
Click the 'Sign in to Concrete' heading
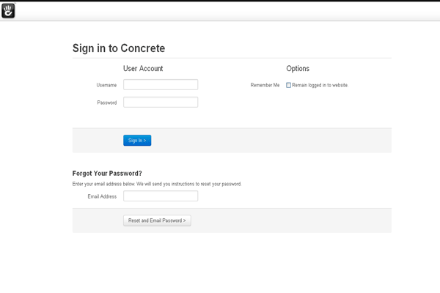click(x=118, y=48)
